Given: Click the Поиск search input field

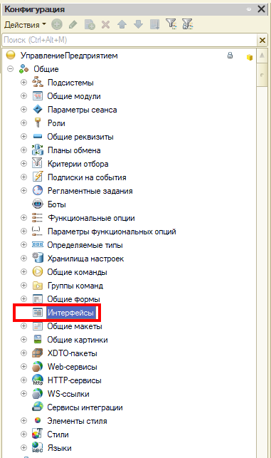Looking at the screenshot, I should (129, 40).
